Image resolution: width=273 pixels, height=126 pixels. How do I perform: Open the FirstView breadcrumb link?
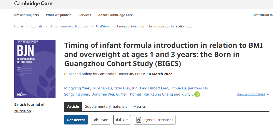[102, 26]
